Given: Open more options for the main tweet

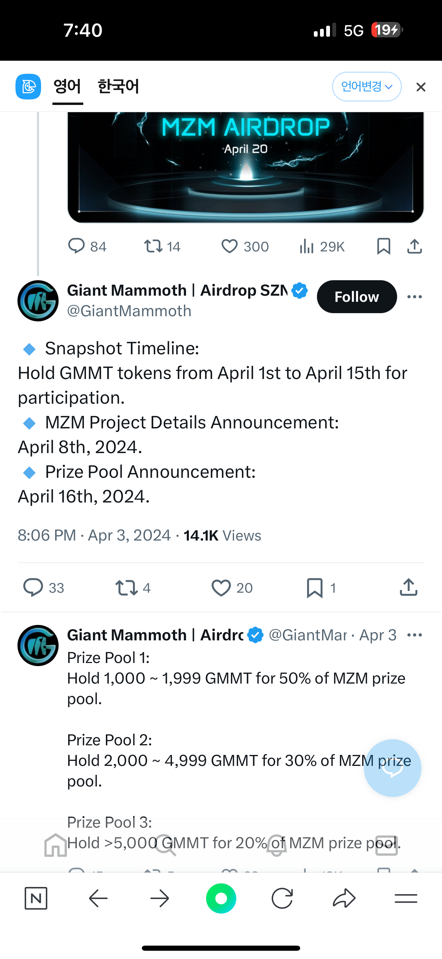Looking at the screenshot, I should coord(415,297).
